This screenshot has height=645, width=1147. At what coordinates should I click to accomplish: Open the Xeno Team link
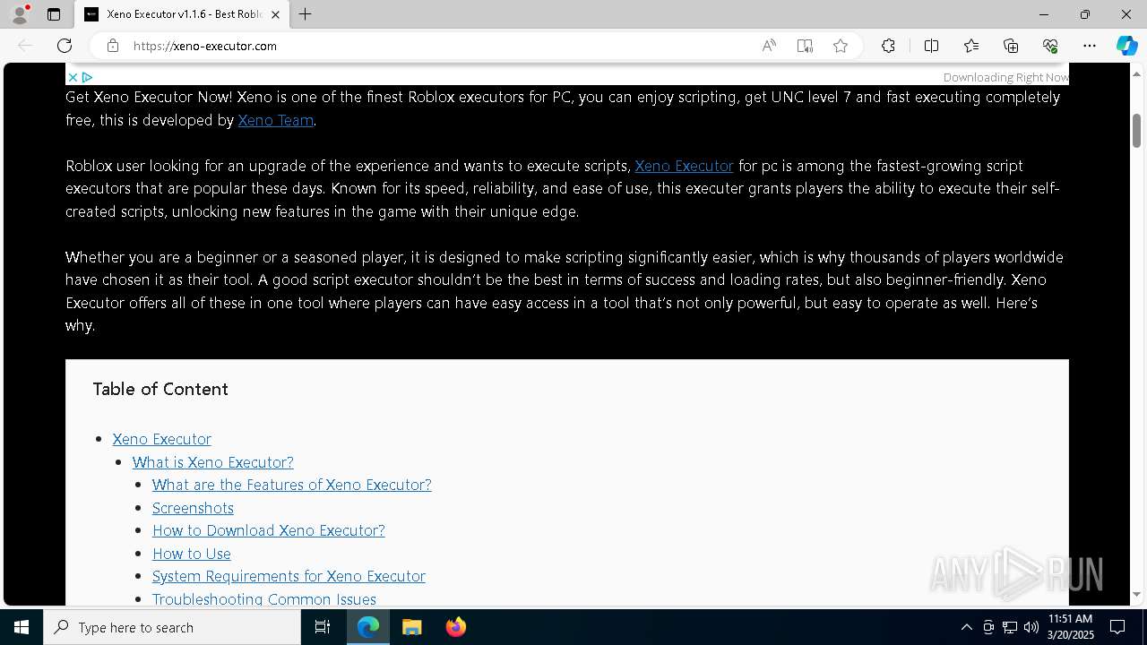pyautogui.click(x=275, y=120)
